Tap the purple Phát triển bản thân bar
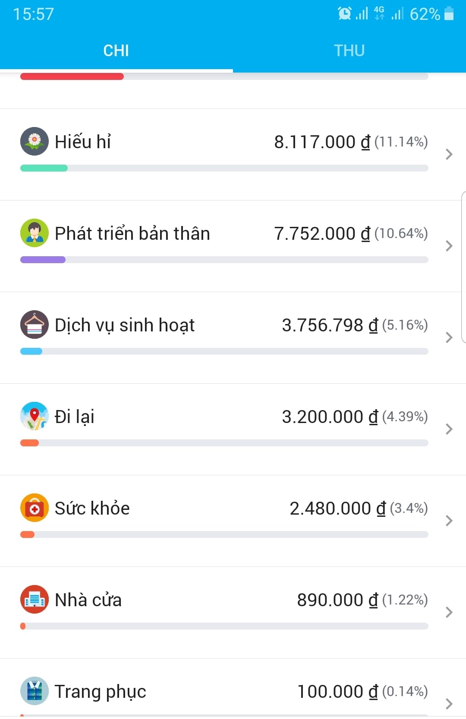The width and height of the screenshot is (466, 719). 43,260
